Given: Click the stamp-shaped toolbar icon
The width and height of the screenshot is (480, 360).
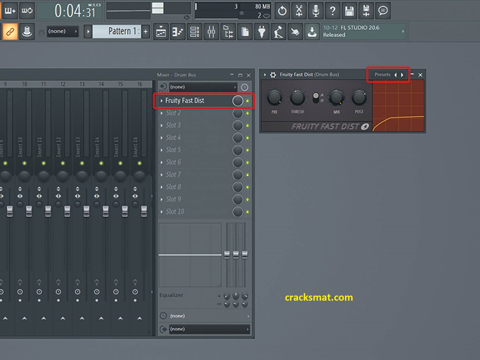Looking at the screenshot, I should (27, 32).
